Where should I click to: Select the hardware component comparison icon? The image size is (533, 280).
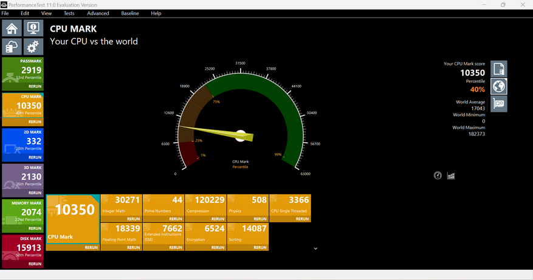click(499, 104)
